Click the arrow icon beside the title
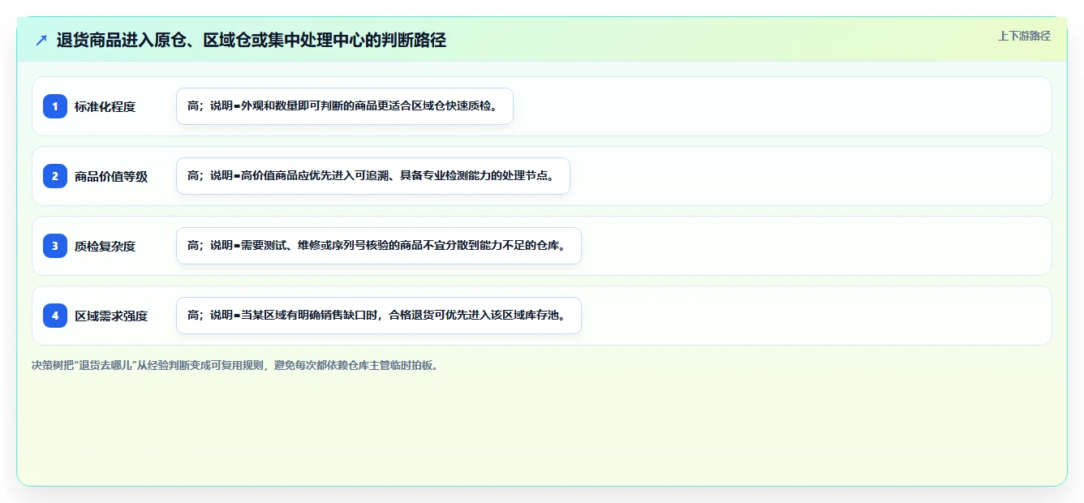Image resolution: width=1084 pixels, height=503 pixels. pyautogui.click(x=41, y=40)
